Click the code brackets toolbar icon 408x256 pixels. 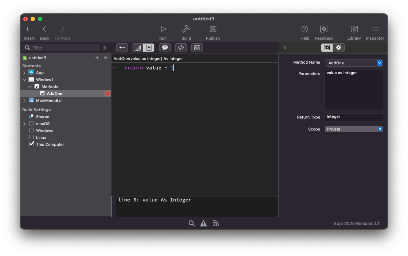point(181,48)
